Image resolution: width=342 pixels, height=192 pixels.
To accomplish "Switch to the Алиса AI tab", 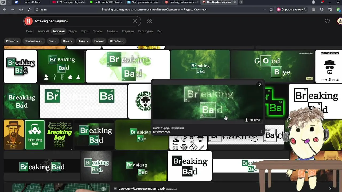I will (43, 31).
